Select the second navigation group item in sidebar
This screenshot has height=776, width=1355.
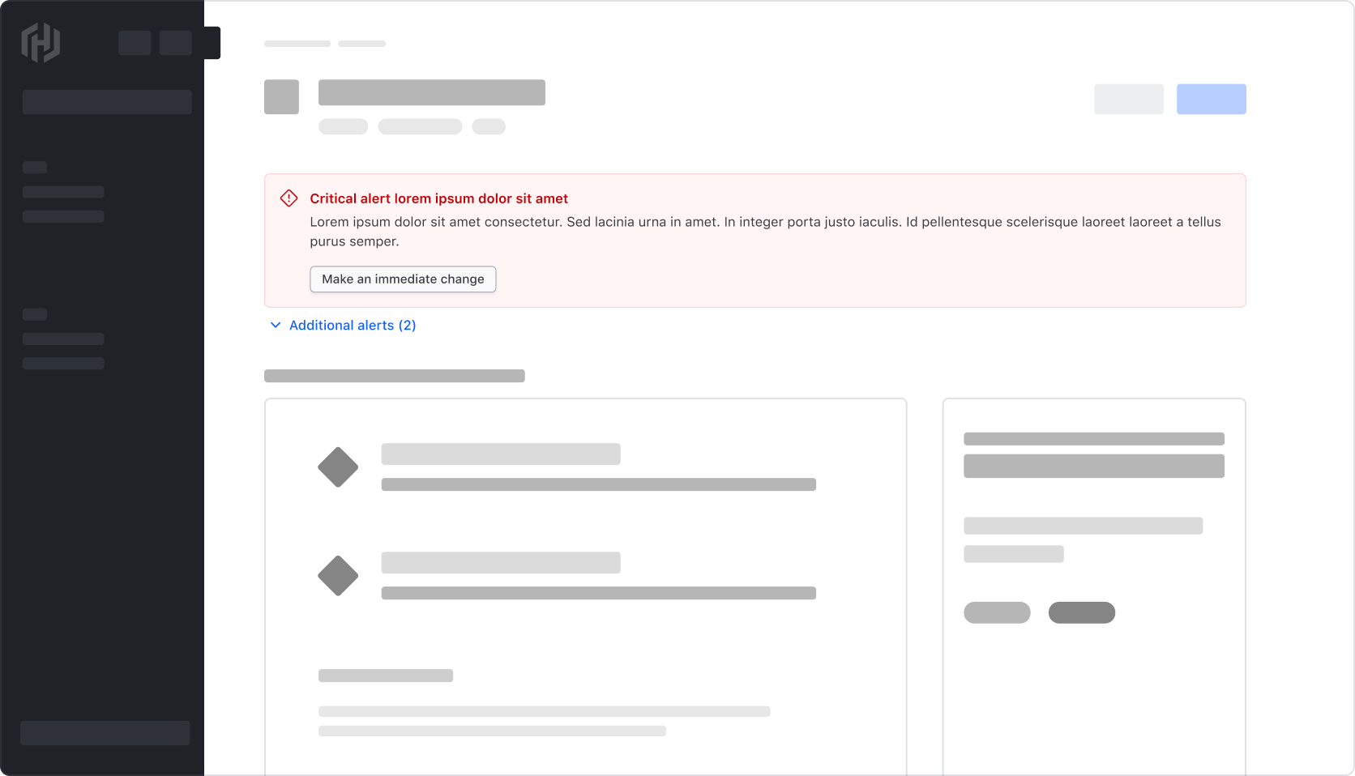63,339
